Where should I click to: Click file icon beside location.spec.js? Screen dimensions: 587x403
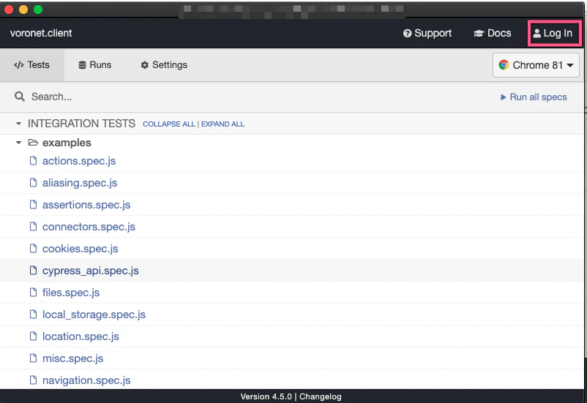pyautogui.click(x=34, y=336)
